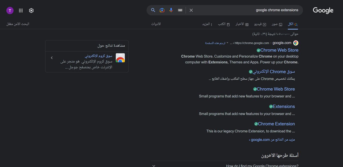Open the البحث الآمن مفعّل SafeSearch setting

18,24
